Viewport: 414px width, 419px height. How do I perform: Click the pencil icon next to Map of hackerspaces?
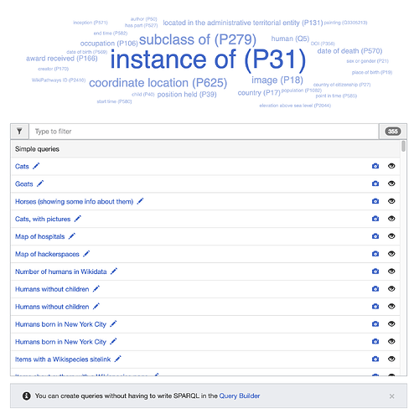point(86,254)
